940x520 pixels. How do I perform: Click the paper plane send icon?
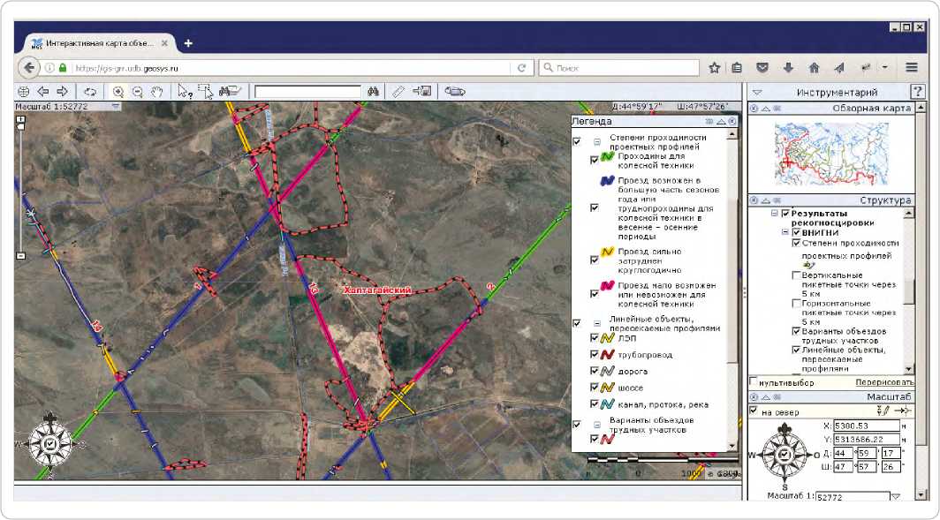pos(839,68)
